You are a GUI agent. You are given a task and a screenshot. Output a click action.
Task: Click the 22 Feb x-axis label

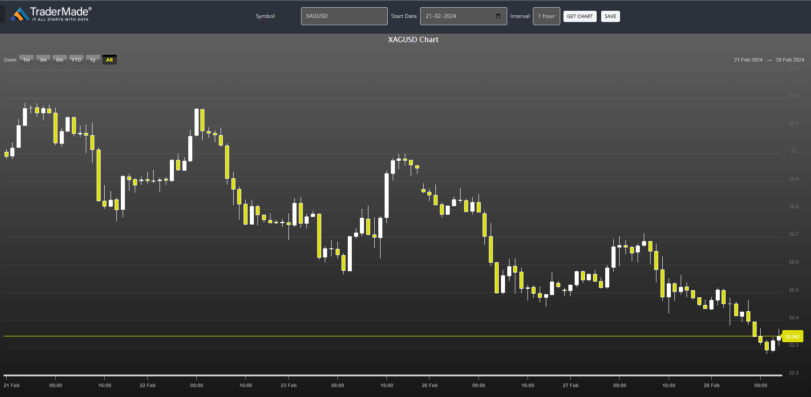(x=147, y=385)
